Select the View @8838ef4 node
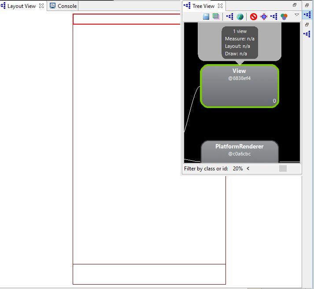The height and width of the screenshot is (289, 314). pyautogui.click(x=240, y=86)
